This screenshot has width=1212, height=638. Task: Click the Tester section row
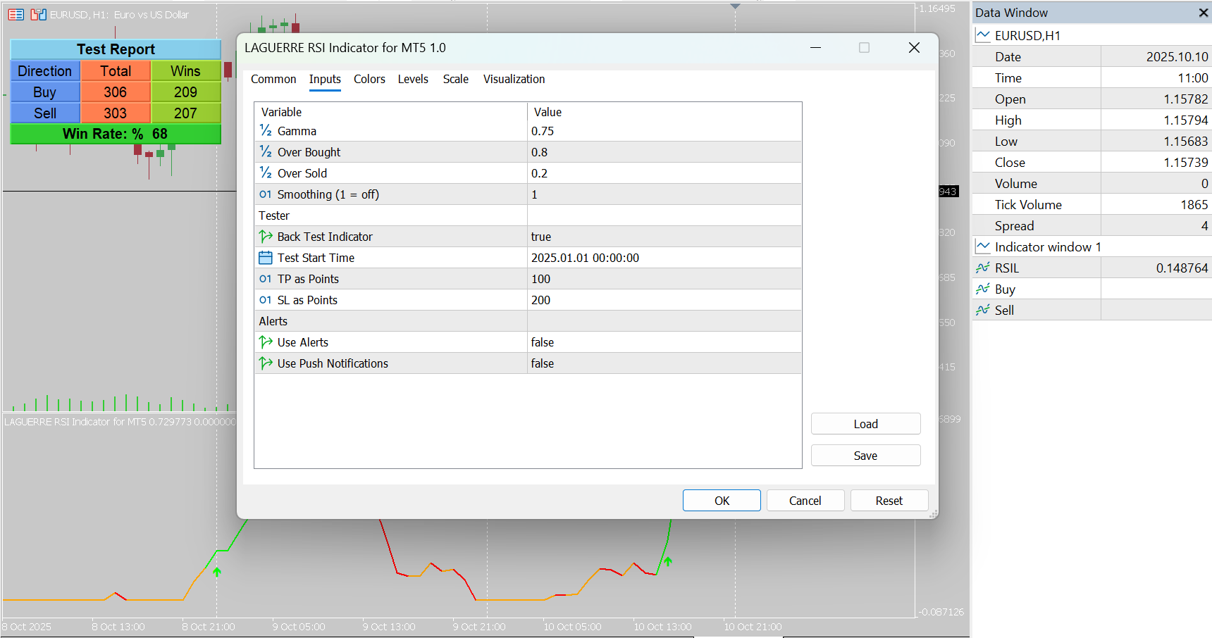(528, 215)
